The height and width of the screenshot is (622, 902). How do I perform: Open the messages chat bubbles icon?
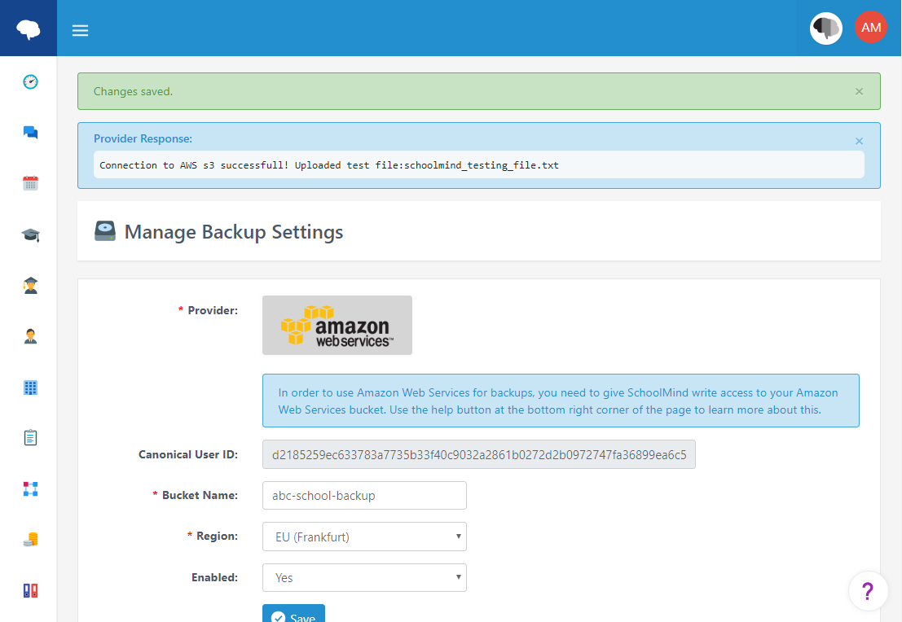coord(30,133)
